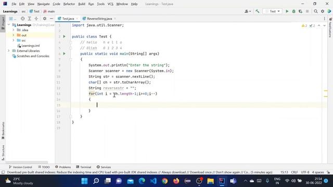Image resolution: width=333 pixels, height=187 pixels.
Task: Close the Test.java tab
Action: click(77, 19)
